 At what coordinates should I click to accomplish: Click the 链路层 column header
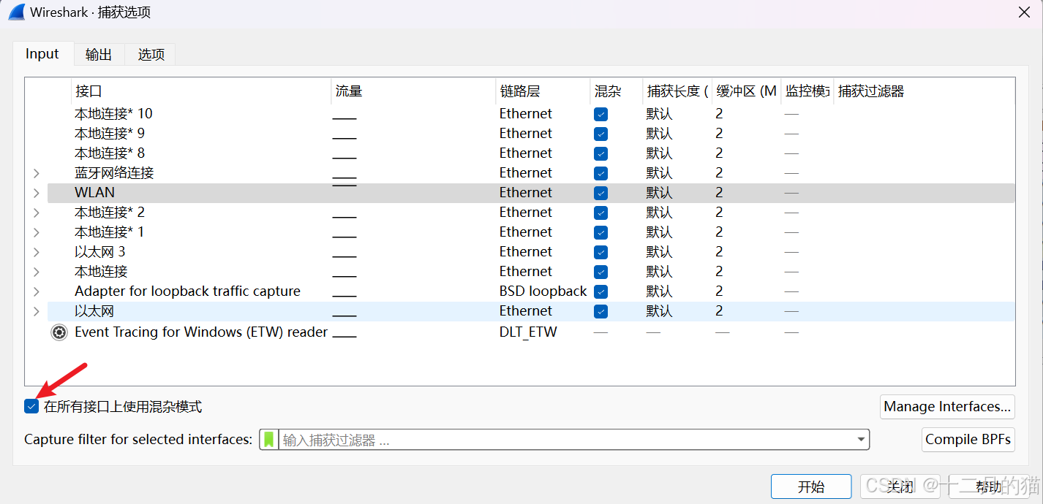point(543,91)
